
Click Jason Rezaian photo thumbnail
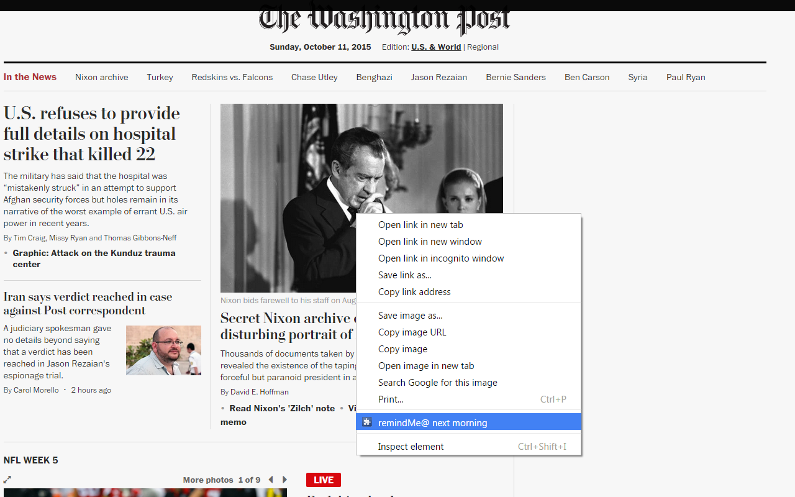point(163,350)
